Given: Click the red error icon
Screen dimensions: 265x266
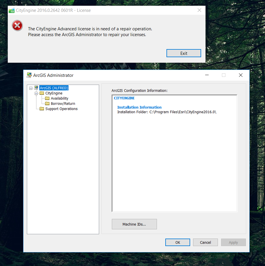Looking at the screenshot, I should coord(17,25).
